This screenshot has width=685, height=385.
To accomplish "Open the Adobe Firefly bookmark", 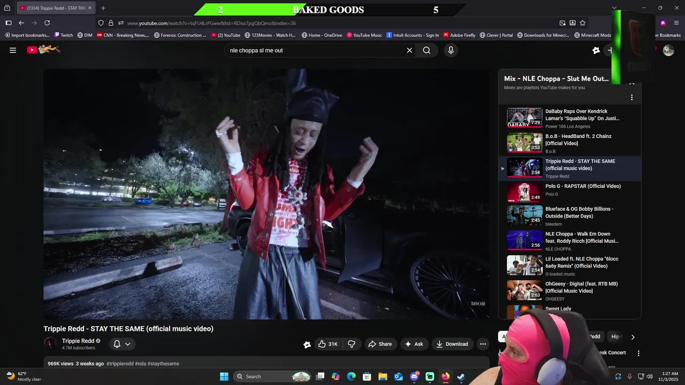I will coord(459,35).
